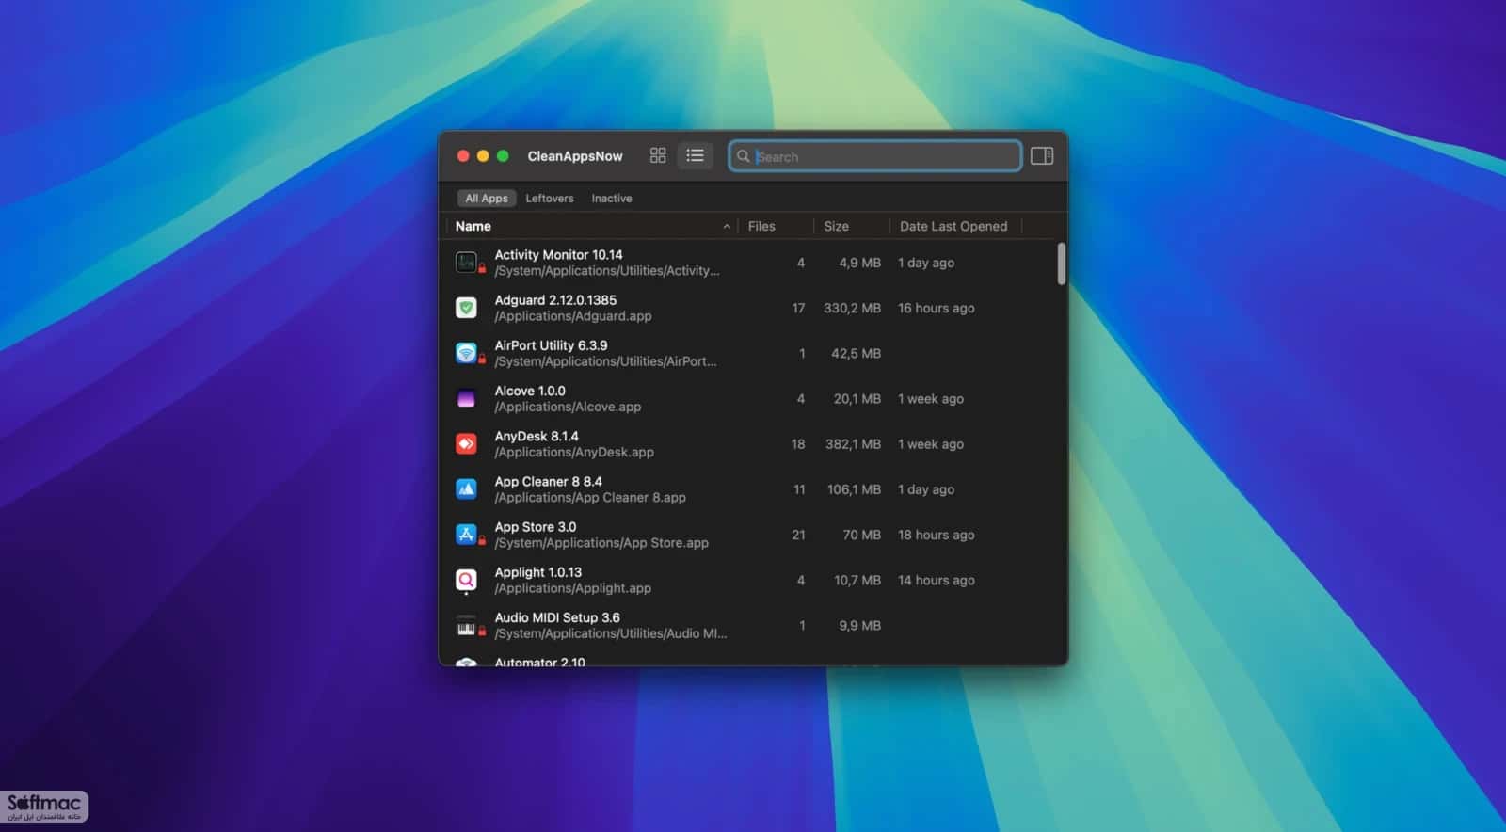Select App Store 3.0 entry
Viewport: 1506px width, 832px height.
535,527
